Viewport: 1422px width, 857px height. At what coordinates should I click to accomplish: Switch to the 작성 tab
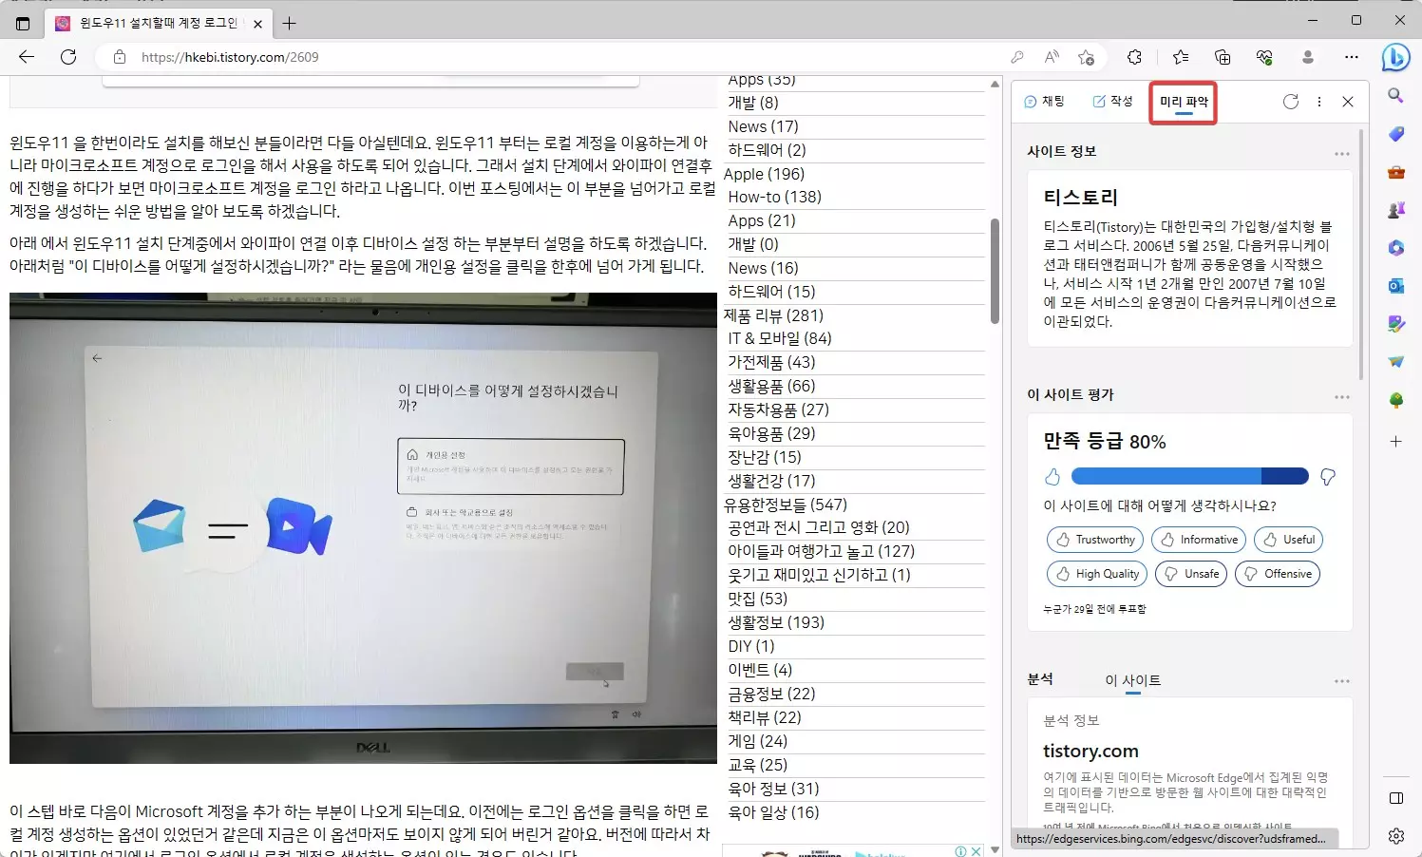tap(1112, 102)
